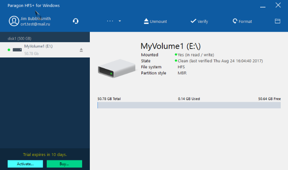The width and height of the screenshot is (288, 170).
Task: Click the 'Yes (in read / write)' mount status
Action: (196, 55)
